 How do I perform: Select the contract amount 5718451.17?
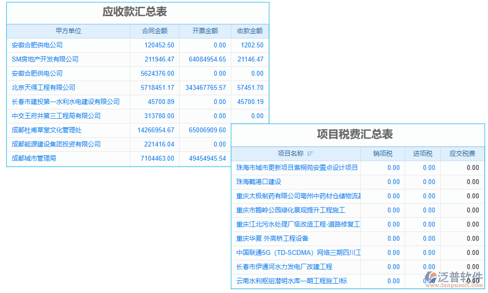point(158,87)
